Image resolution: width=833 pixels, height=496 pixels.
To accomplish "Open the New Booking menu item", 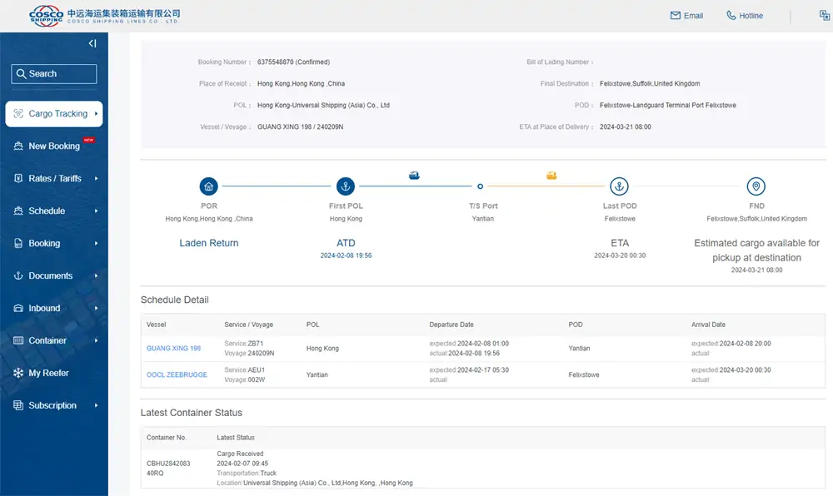I will (53, 146).
